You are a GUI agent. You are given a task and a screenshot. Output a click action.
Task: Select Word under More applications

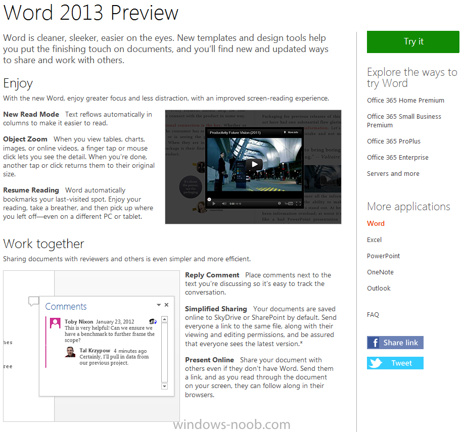(376, 223)
